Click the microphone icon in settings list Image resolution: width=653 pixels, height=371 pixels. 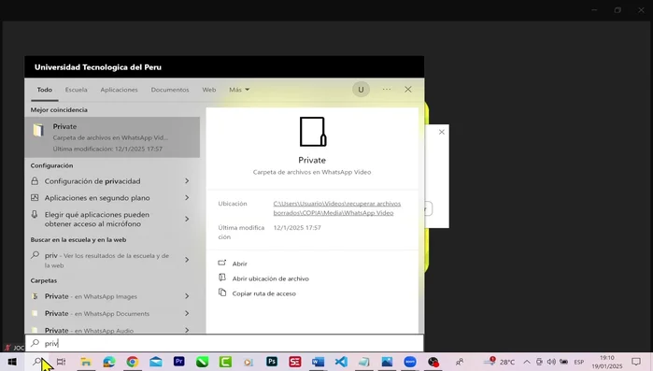pos(35,214)
